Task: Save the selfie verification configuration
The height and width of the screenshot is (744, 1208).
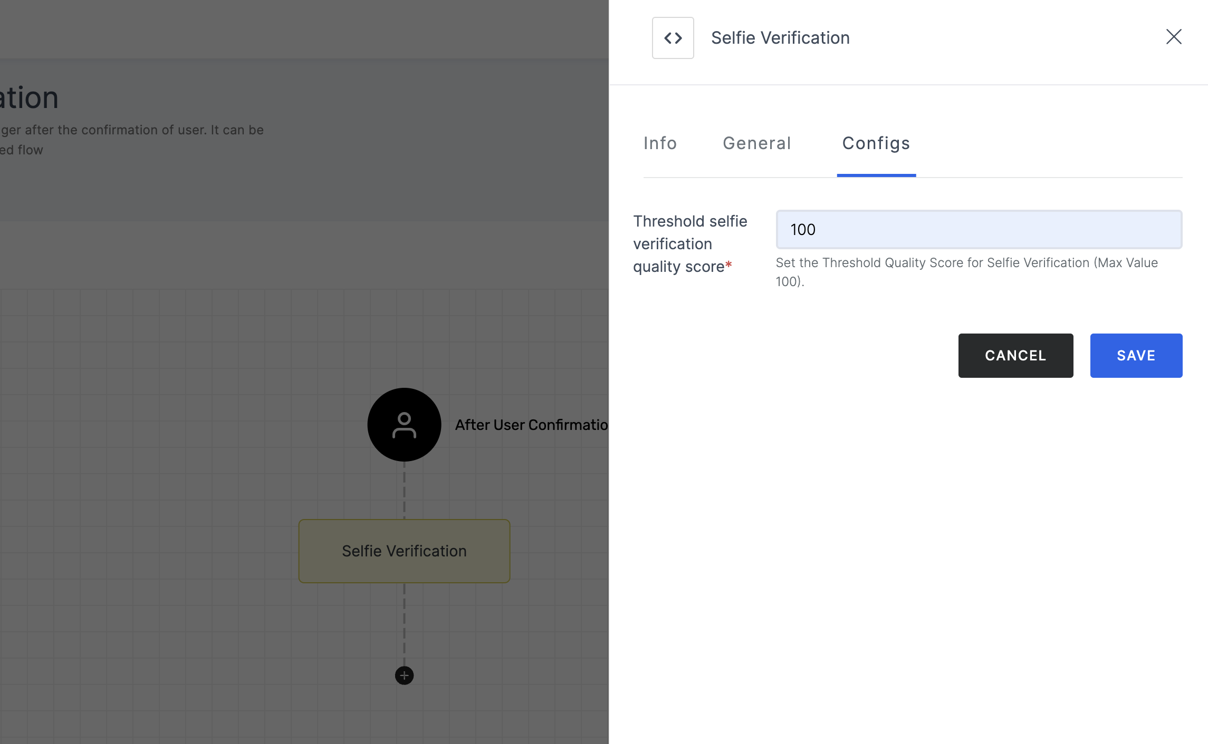Action: [1136, 356]
